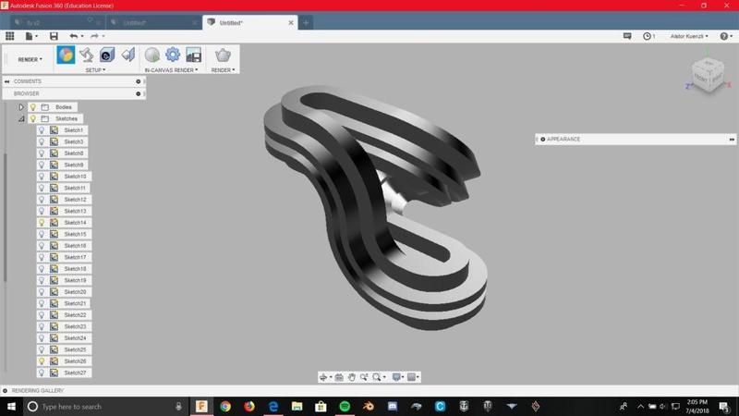Redo the last action

tap(95, 36)
